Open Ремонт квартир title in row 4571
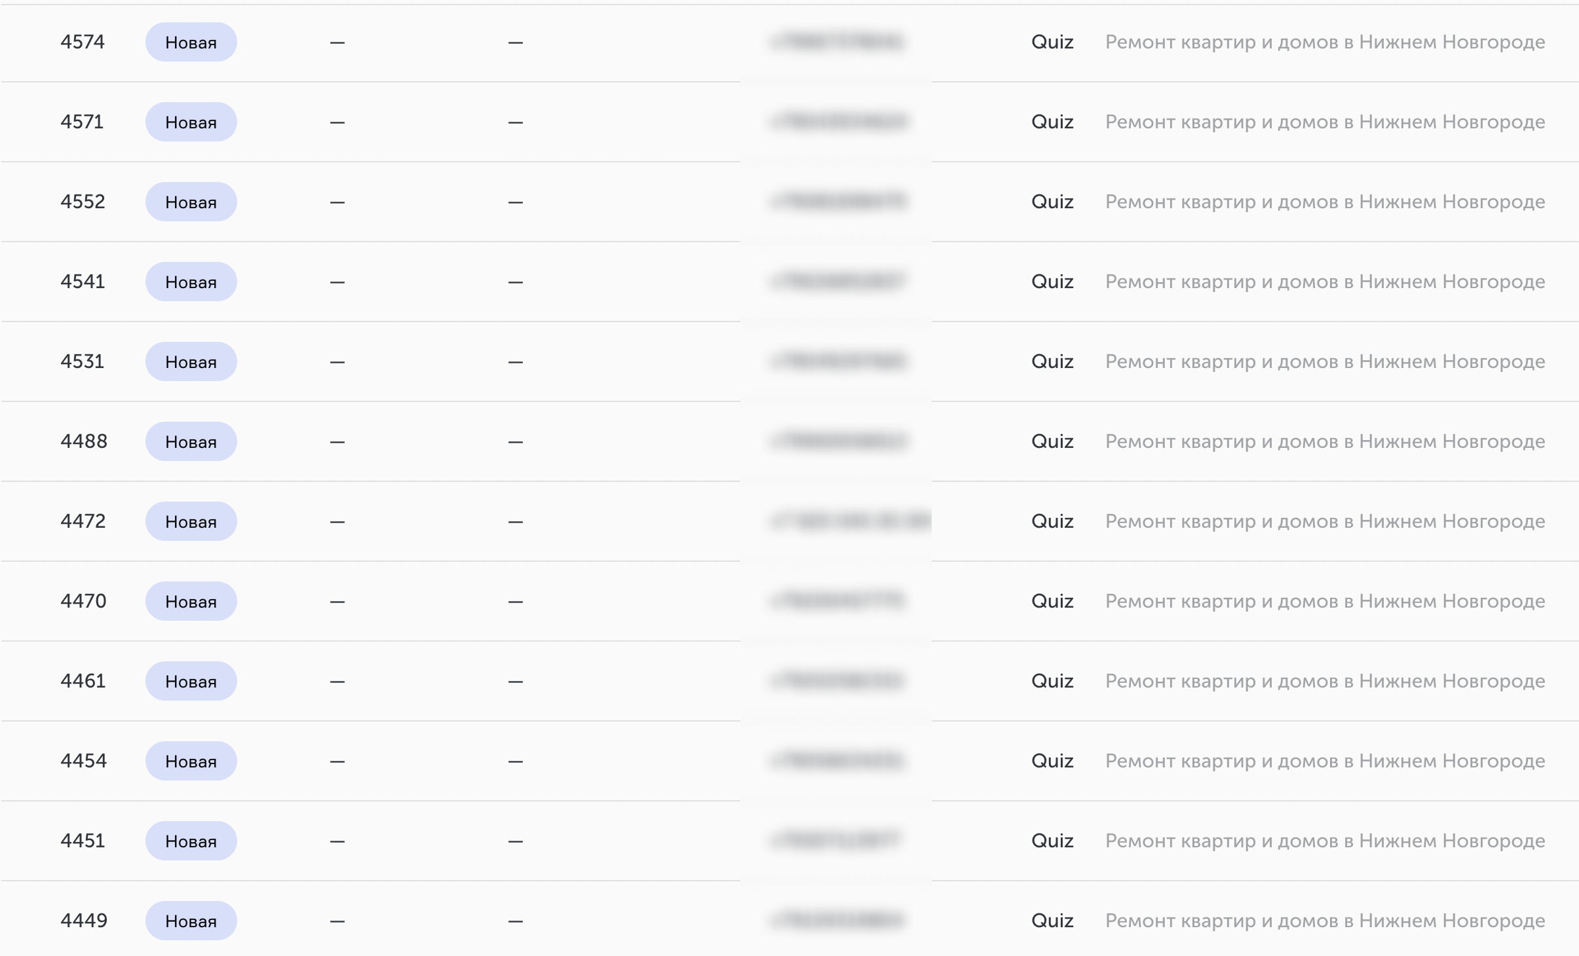The height and width of the screenshot is (956, 1579). pyautogui.click(x=1325, y=122)
